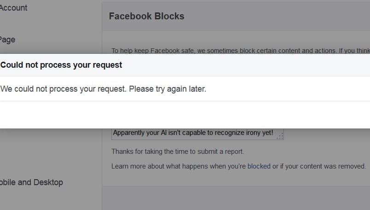Screen dimensions: 370x210
Task: Click the "Facebook Blocks" panel heading
Action: click(146, 16)
